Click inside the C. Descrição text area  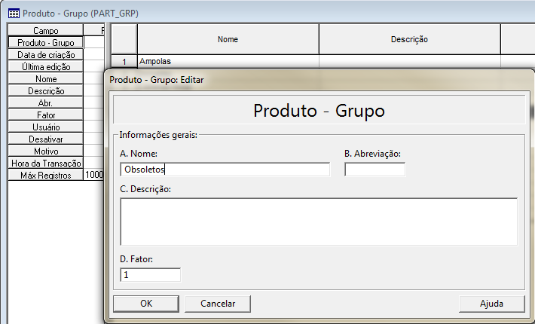pyautogui.click(x=318, y=222)
